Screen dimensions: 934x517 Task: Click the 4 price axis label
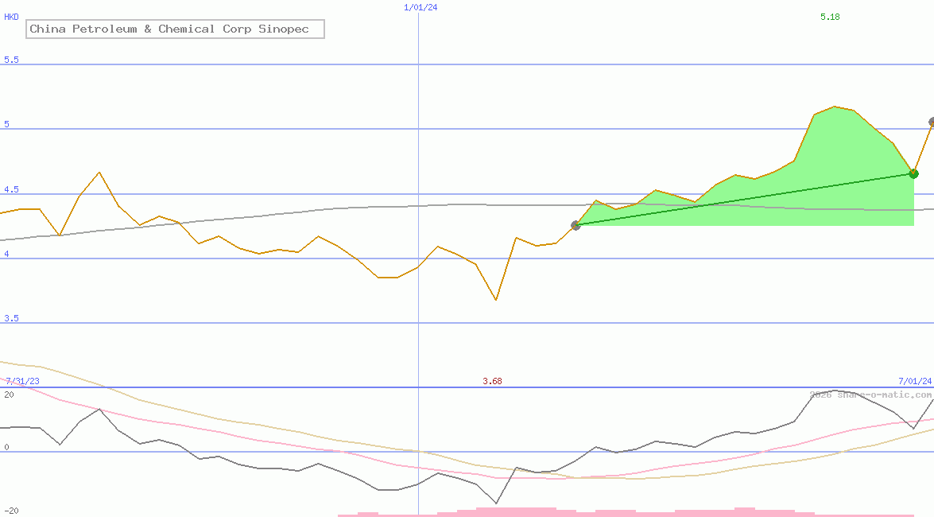pos(7,254)
